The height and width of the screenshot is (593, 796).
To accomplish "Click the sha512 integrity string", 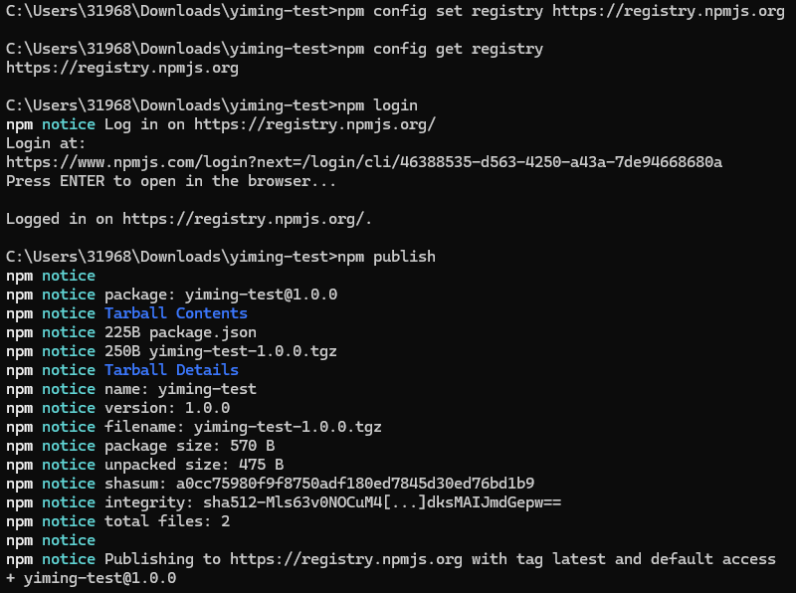I will coord(377,502).
